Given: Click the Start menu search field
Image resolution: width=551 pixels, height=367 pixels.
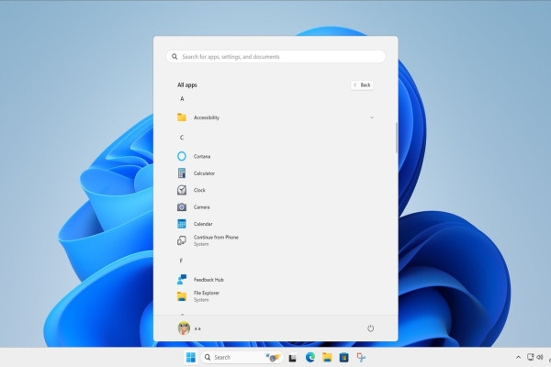Looking at the screenshot, I should click(x=275, y=57).
